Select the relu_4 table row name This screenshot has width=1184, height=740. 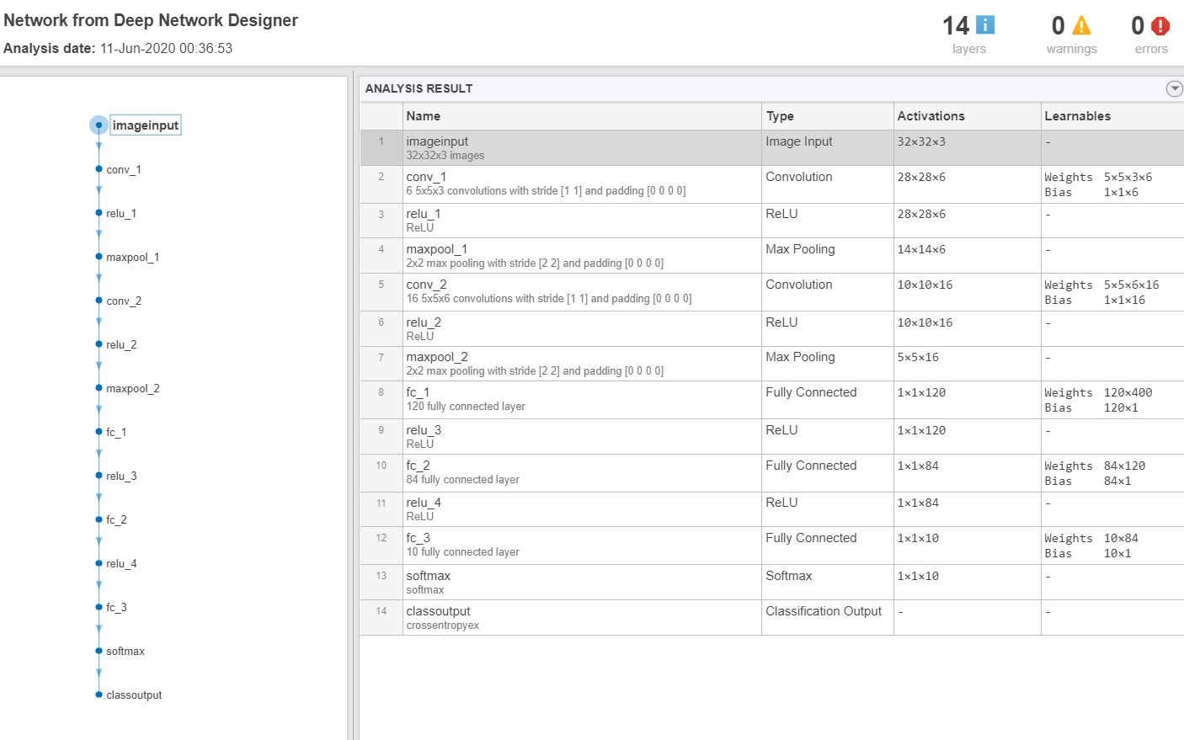tap(424, 503)
